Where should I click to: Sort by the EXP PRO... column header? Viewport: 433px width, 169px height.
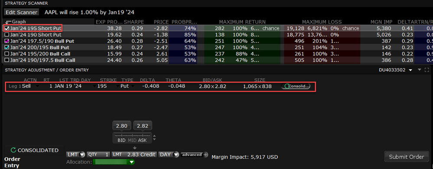tap(109, 22)
